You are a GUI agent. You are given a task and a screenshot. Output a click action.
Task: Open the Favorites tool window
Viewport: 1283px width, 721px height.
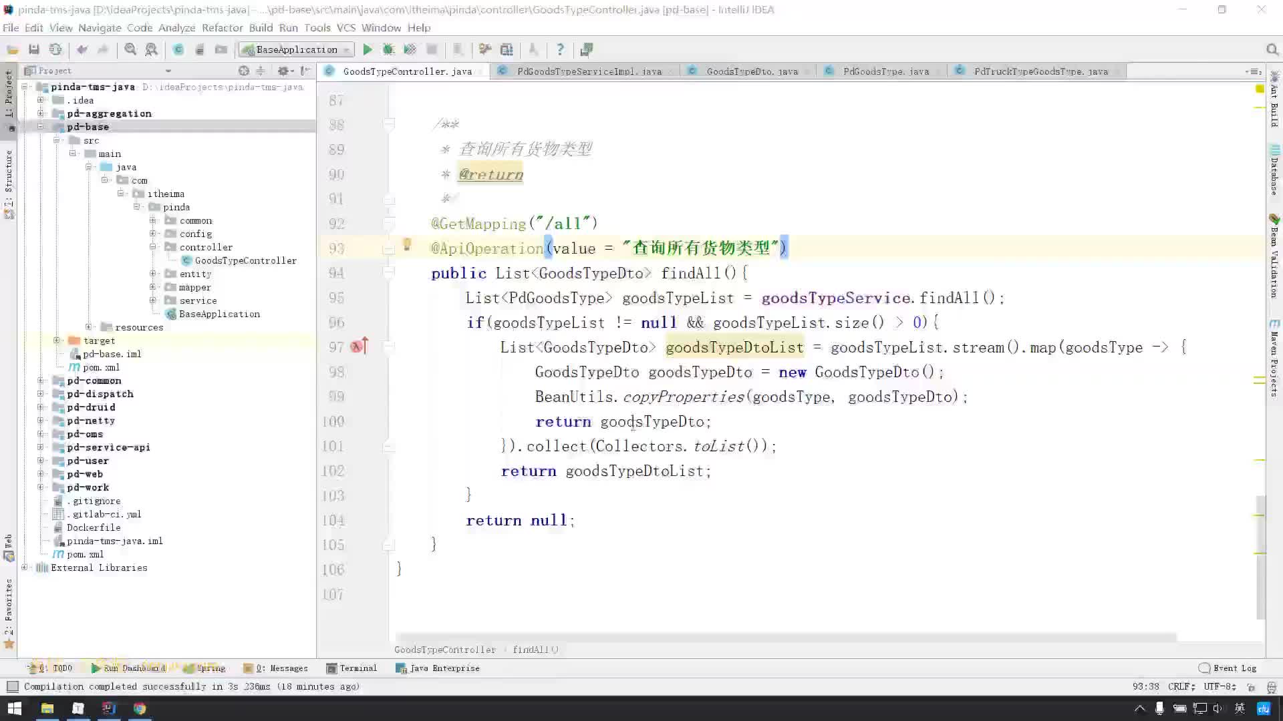tap(9, 613)
